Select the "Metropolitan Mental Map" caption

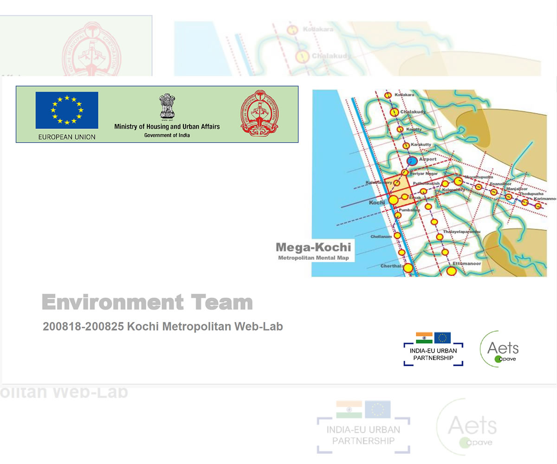coord(314,258)
